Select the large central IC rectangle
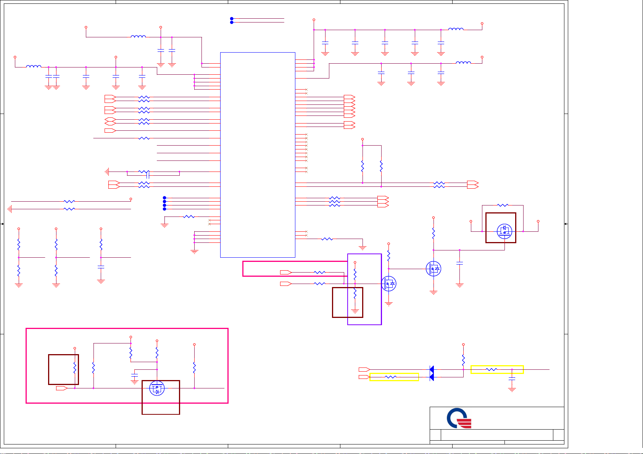This screenshot has height=454, width=643. [x=258, y=155]
